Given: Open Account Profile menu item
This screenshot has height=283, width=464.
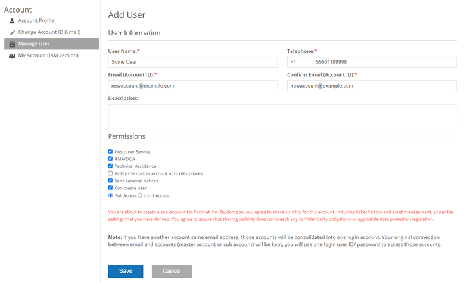Looking at the screenshot, I should coord(36,21).
